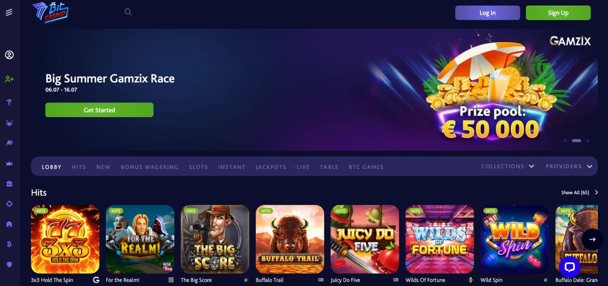This screenshot has height=286, width=608.
Task: Click the home icon in sidebar
Action: (x=9, y=224)
